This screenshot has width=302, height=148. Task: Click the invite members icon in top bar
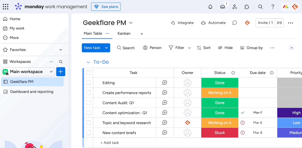(235, 7)
